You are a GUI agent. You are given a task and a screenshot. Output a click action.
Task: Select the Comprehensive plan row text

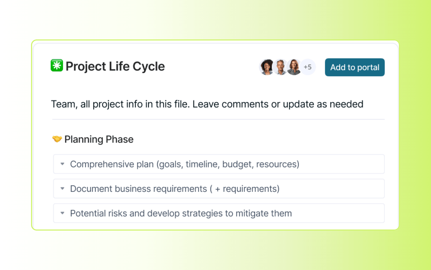pyautogui.click(x=185, y=164)
